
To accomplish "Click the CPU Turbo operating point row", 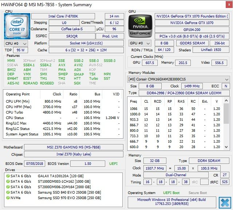I will tap(63, 112).
